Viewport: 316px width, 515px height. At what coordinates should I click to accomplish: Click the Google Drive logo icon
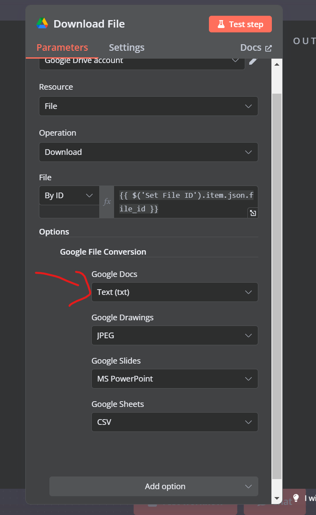pyautogui.click(x=42, y=24)
